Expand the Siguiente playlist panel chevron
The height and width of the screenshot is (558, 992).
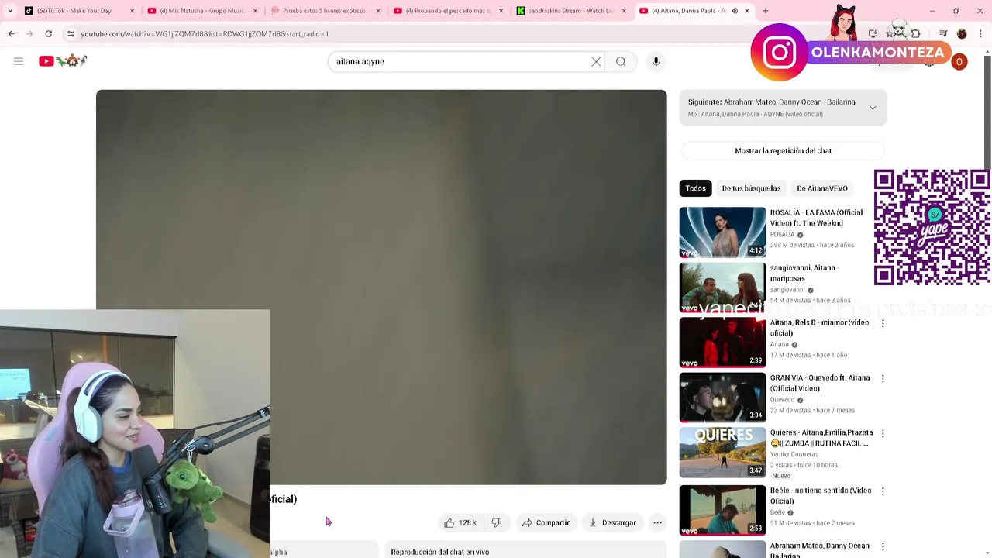point(873,108)
